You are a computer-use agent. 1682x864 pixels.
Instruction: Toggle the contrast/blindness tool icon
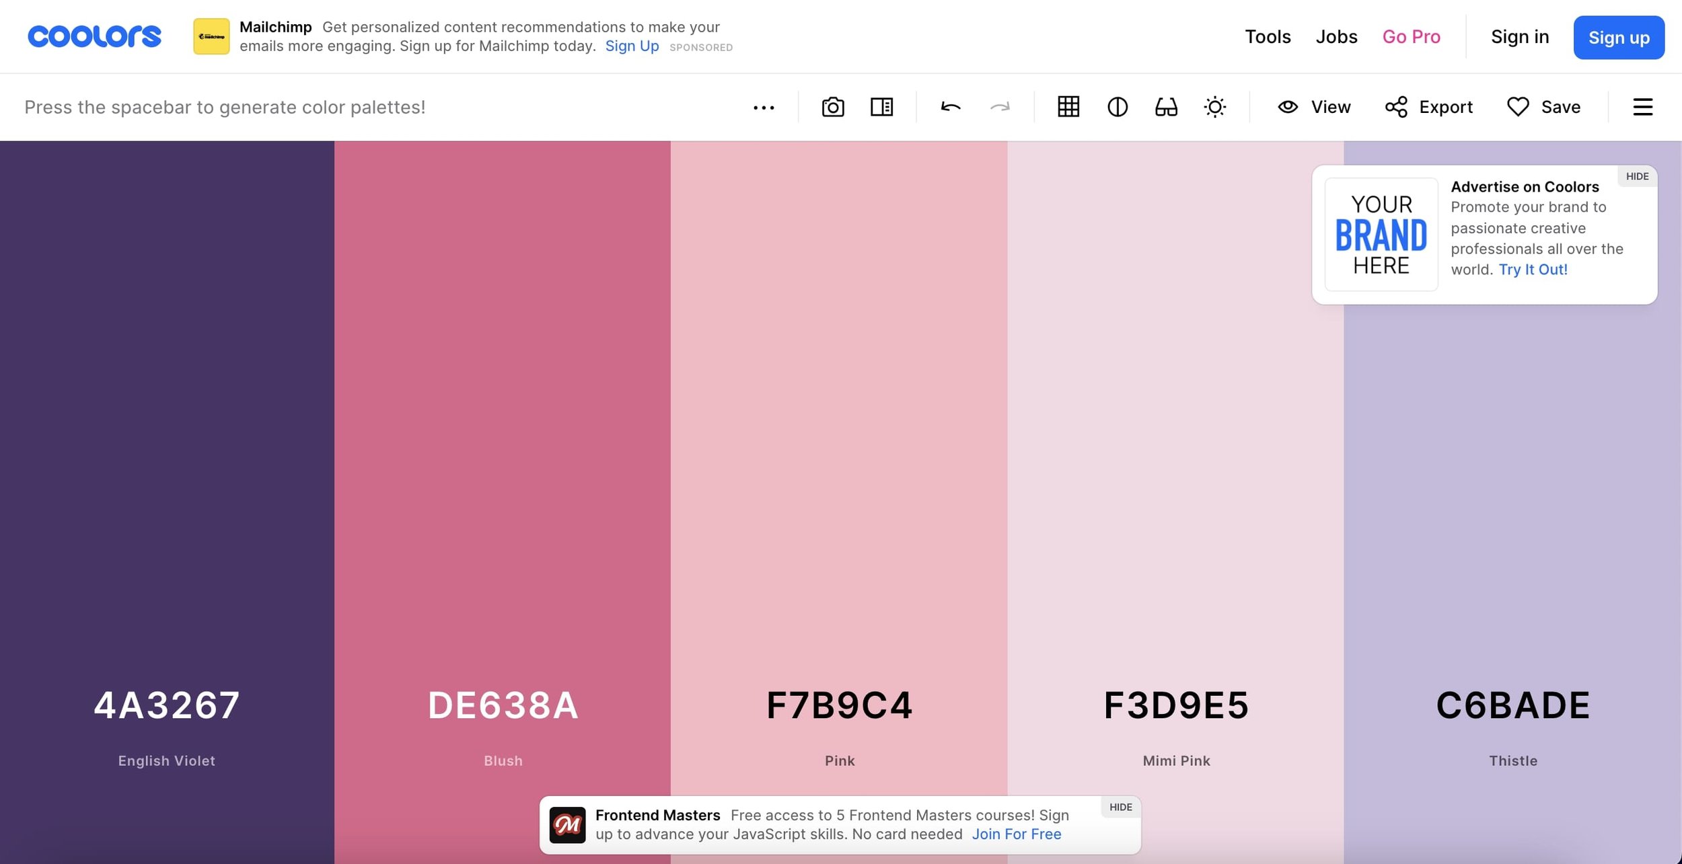point(1165,106)
